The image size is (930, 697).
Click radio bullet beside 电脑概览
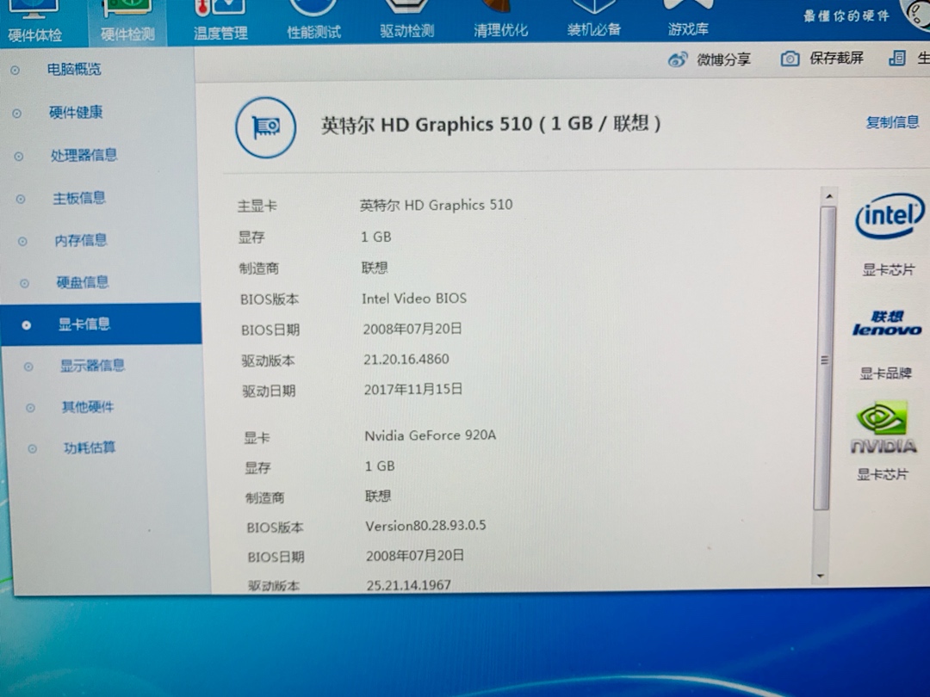(x=15, y=71)
